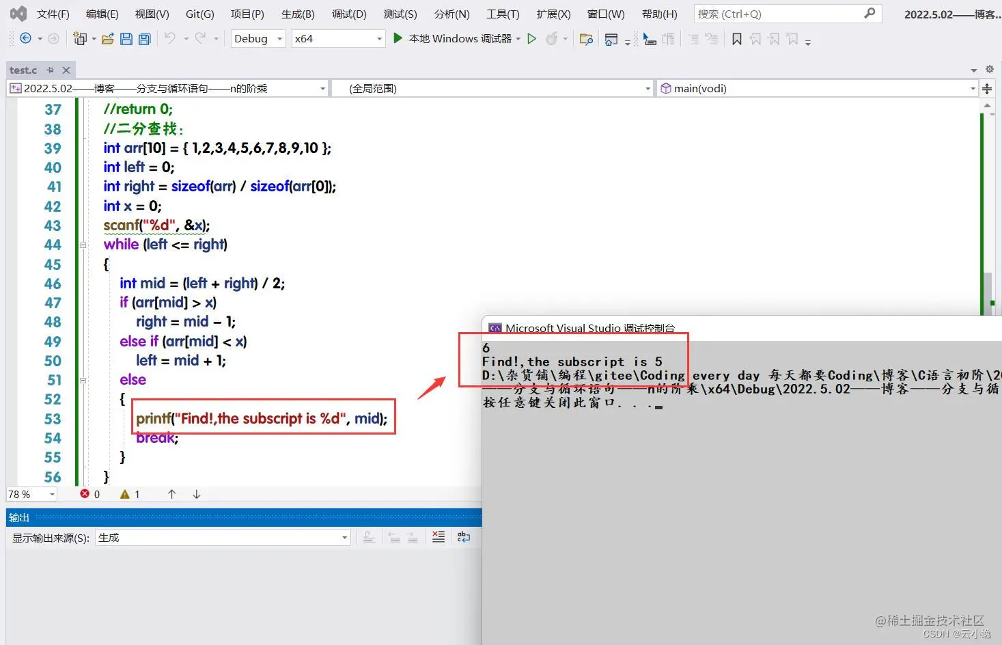
Task: Open the 帮助(H) menu
Action: click(659, 14)
